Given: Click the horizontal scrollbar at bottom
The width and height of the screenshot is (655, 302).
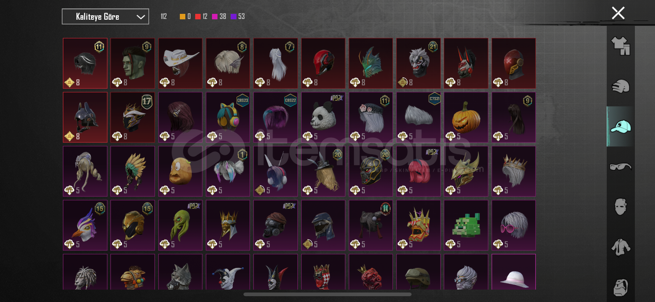Looking at the screenshot, I should pyautogui.click(x=327, y=294).
